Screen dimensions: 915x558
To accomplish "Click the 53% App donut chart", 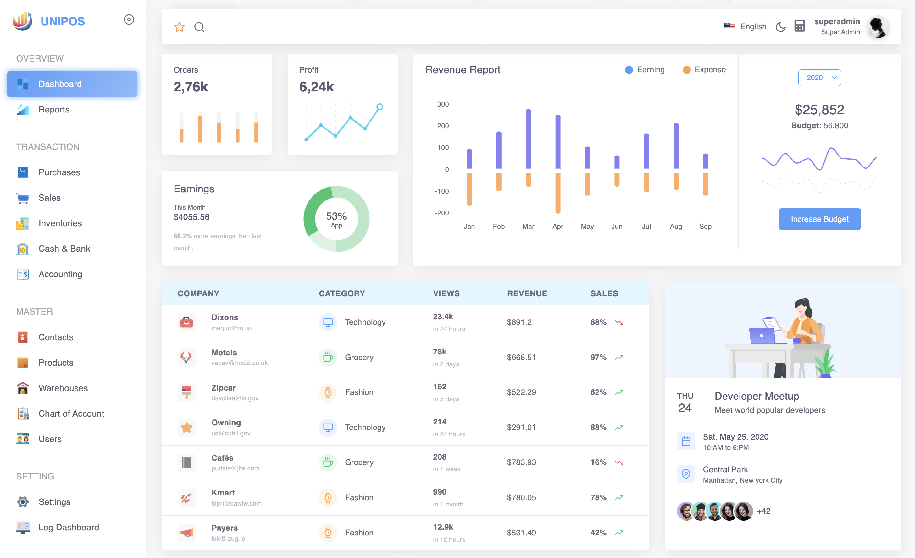I will [336, 219].
